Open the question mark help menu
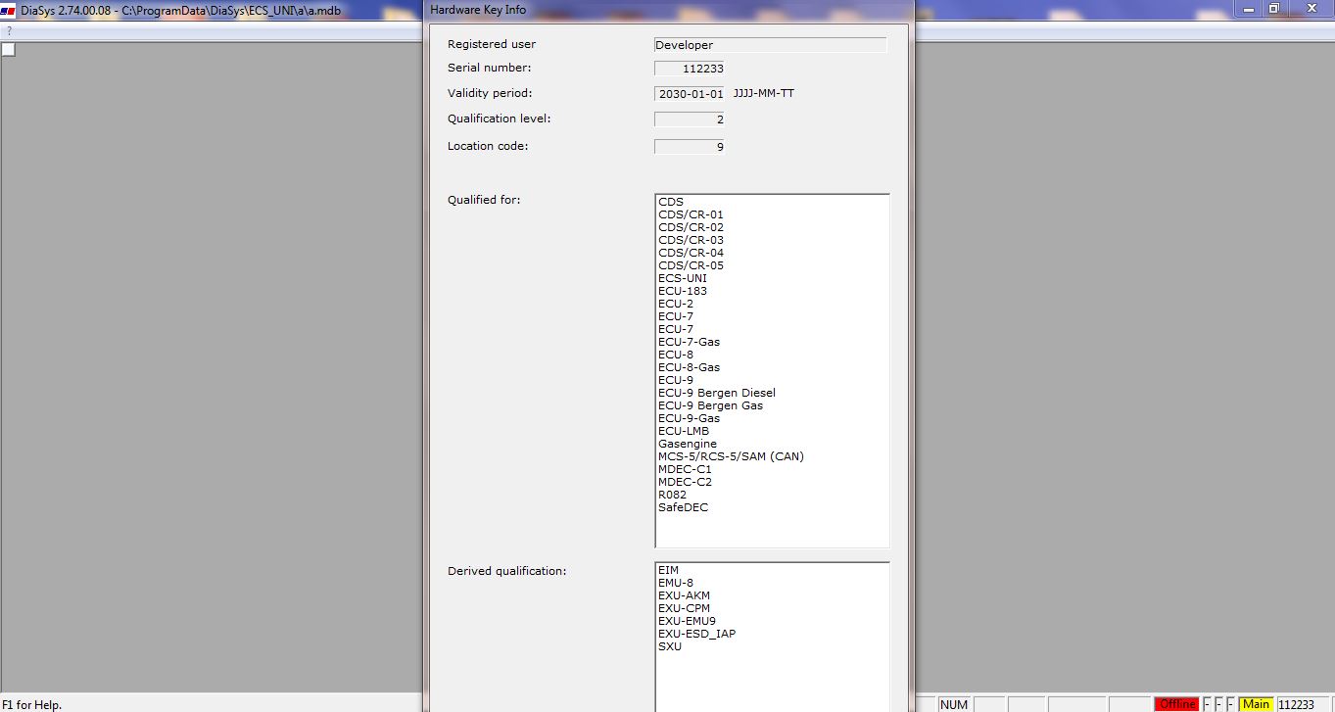The width and height of the screenshot is (1335, 712). coord(10,31)
